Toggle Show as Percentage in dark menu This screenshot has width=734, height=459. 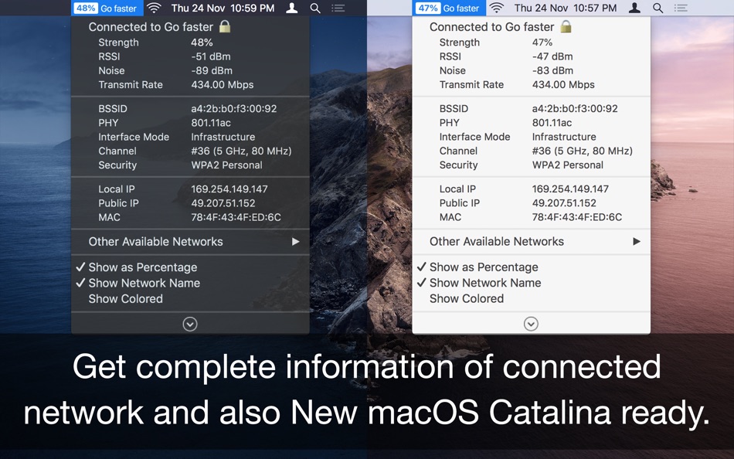(x=190, y=267)
